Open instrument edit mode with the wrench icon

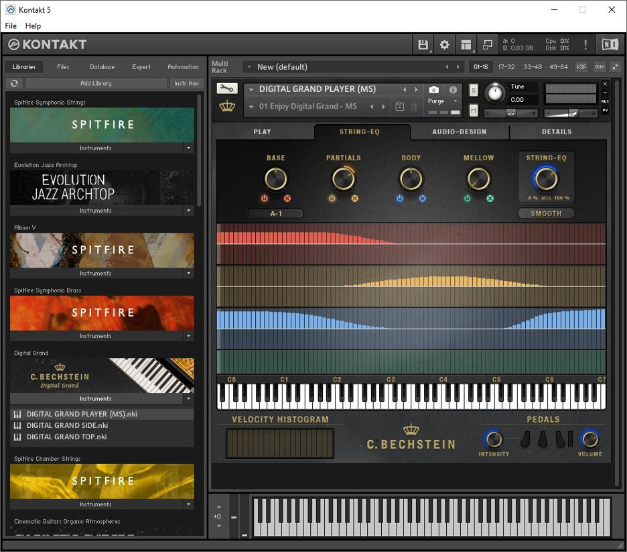[227, 88]
